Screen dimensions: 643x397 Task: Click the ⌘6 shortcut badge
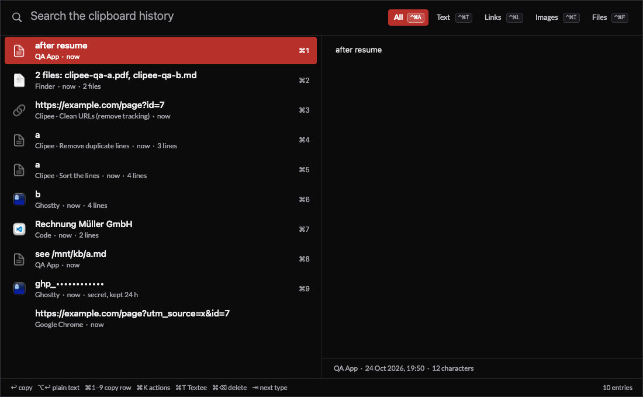pyautogui.click(x=304, y=200)
